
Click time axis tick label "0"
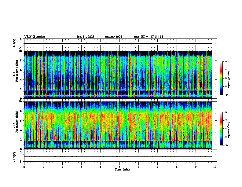point(24,167)
